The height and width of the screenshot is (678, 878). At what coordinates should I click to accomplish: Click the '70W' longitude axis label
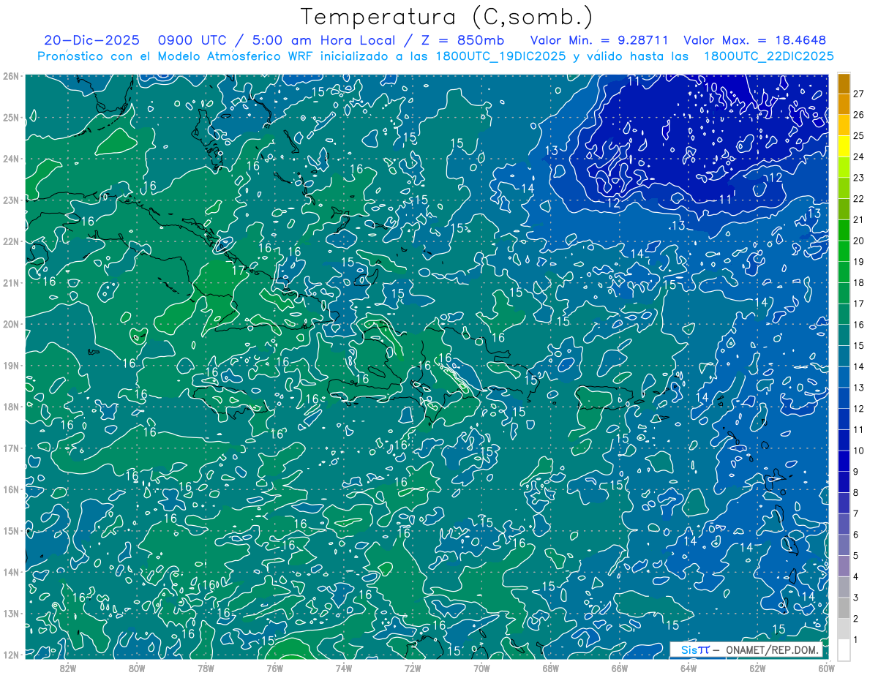(x=481, y=668)
